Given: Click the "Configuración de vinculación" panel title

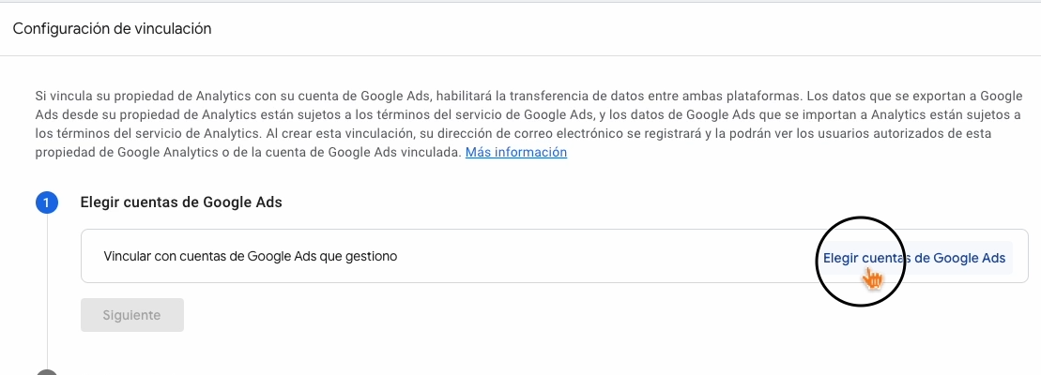Looking at the screenshot, I should [112, 29].
